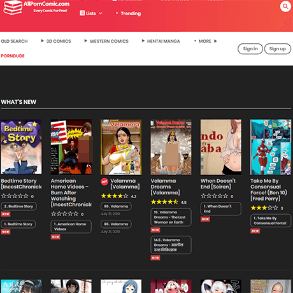Click the Lists grid icon
This screenshot has width=293, height=293.
click(82, 13)
